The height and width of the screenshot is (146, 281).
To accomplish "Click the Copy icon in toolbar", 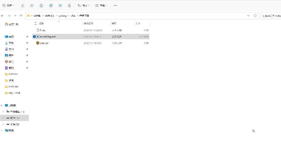I will click(x=32, y=5).
